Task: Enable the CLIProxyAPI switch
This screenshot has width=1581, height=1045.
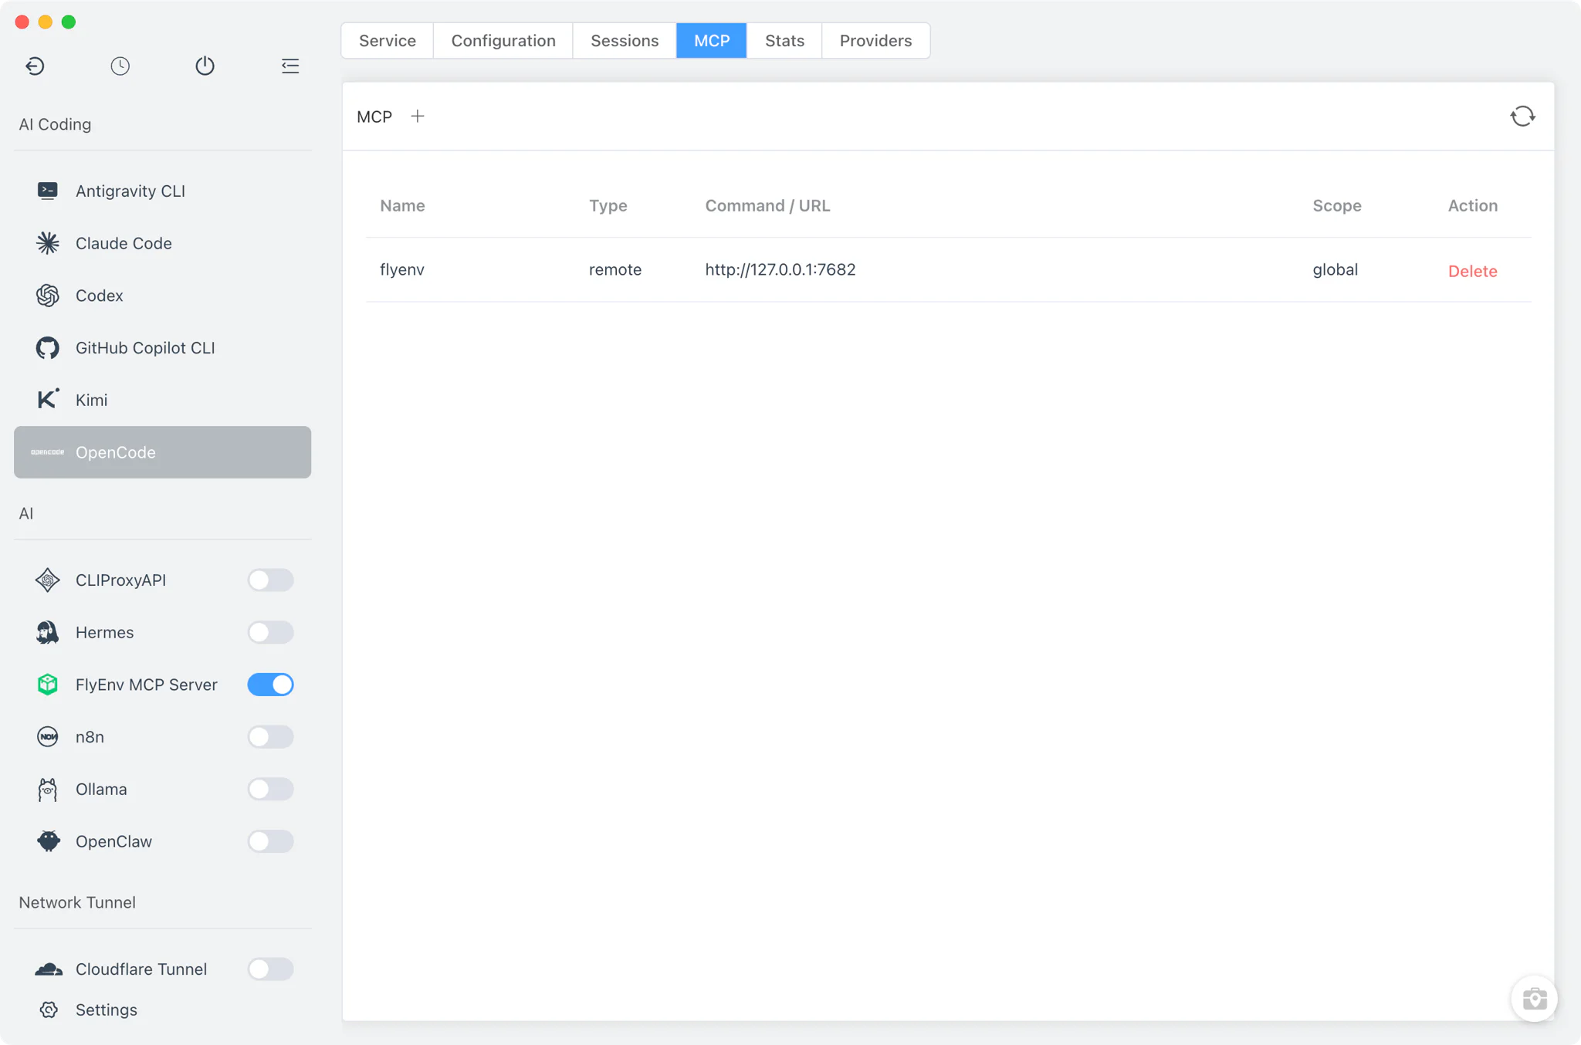Action: pyautogui.click(x=270, y=580)
